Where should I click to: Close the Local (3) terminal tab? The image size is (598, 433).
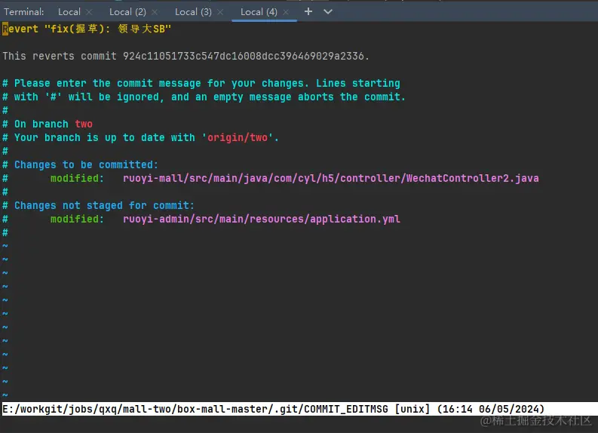pyautogui.click(x=220, y=12)
